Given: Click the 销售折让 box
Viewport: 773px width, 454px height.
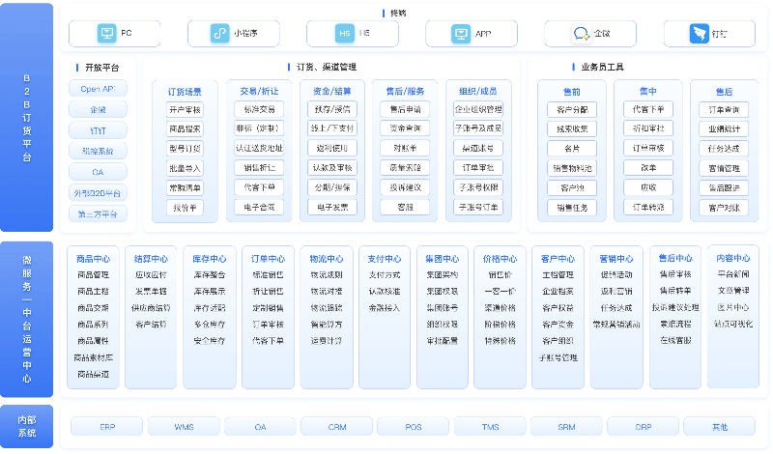Looking at the screenshot, I should 259,168.
